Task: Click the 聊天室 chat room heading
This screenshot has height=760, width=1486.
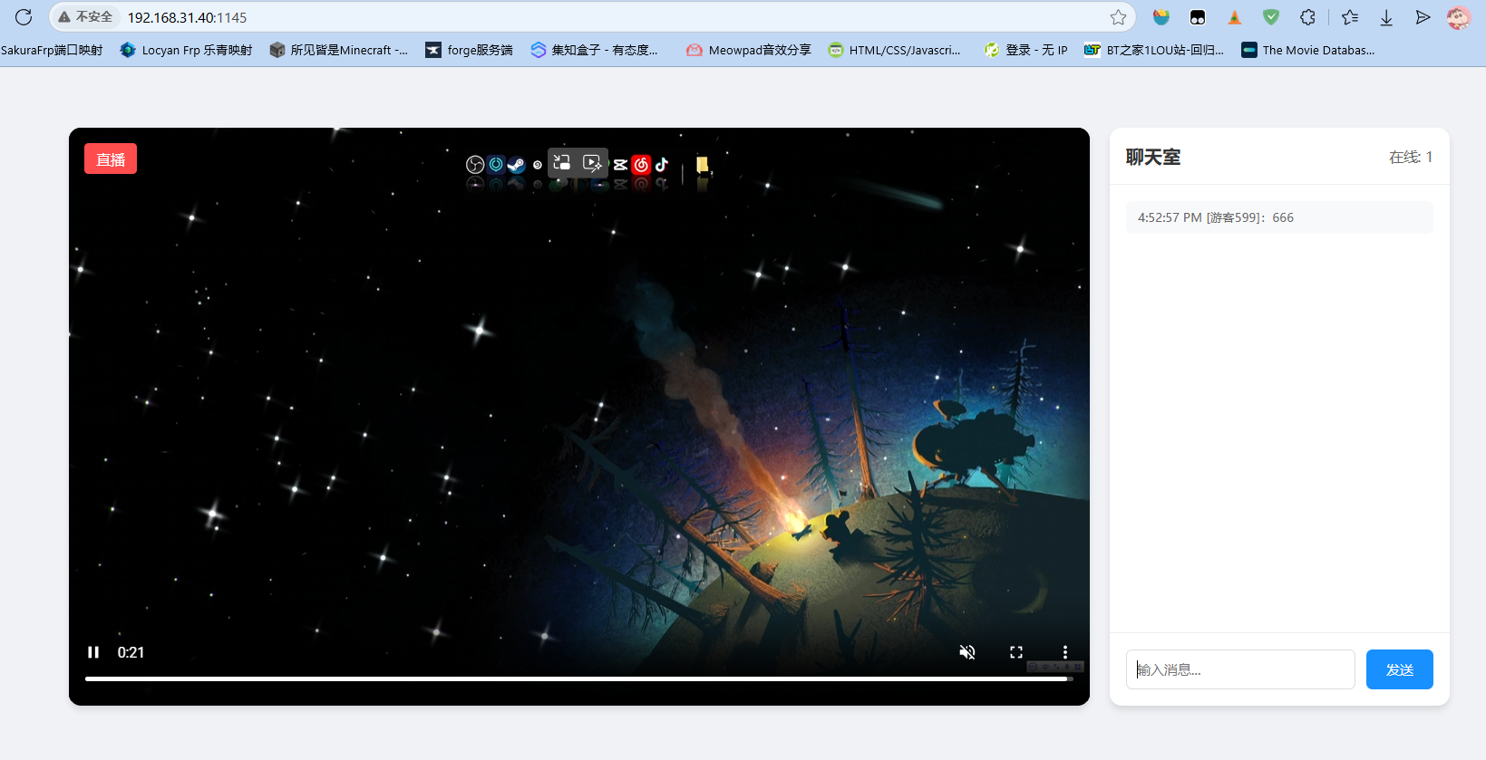Action: coord(1153,157)
